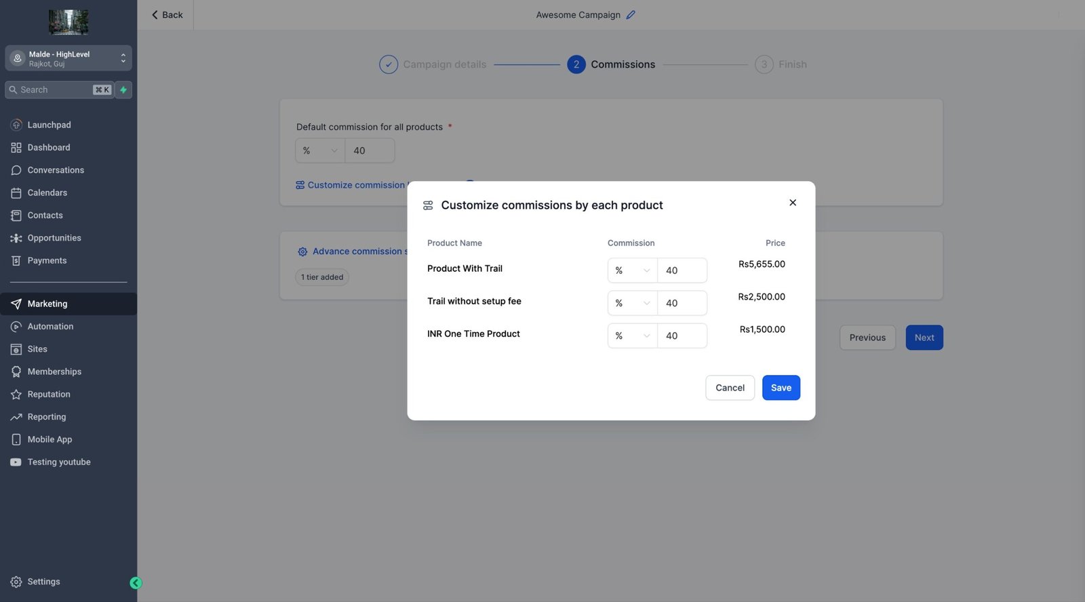
Task: Collapse sidebar using green arrow icon
Action: click(136, 583)
